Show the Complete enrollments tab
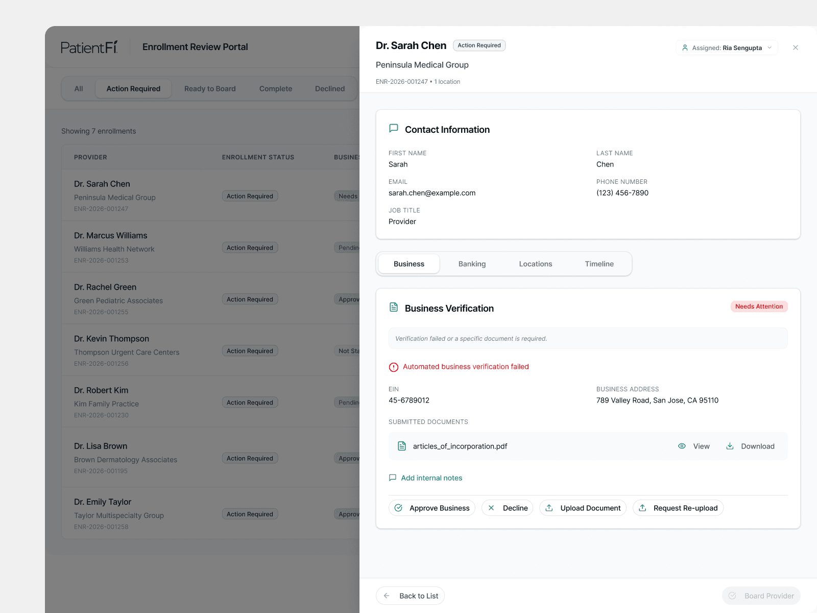The width and height of the screenshot is (817, 613). click(276, 88)
